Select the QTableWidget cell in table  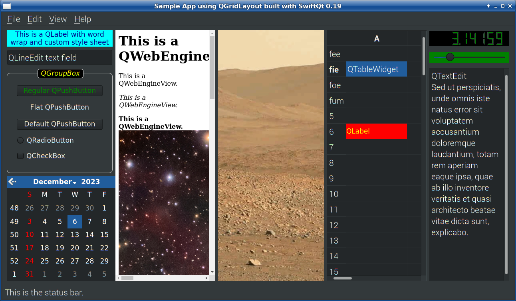coord(376,69)
